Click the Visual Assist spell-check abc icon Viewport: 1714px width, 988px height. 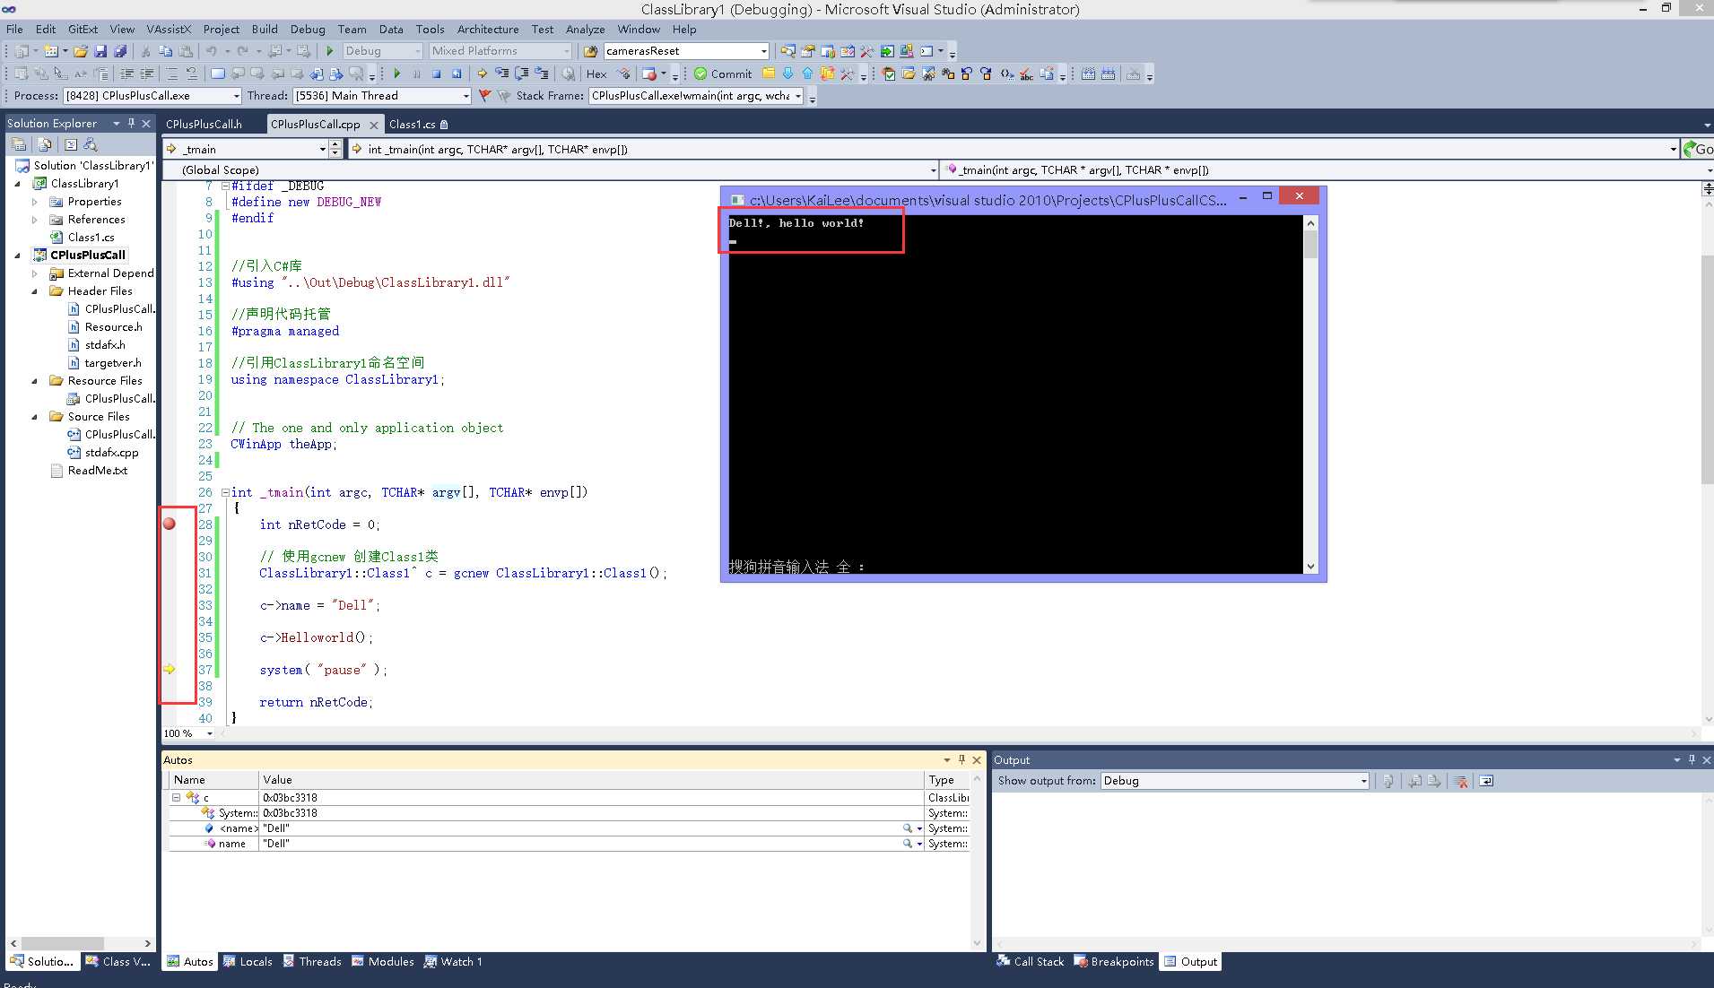coord(1026,74)
